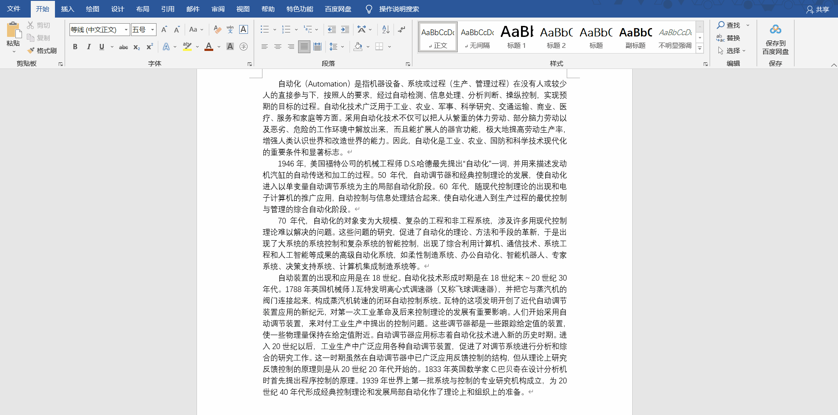Select the bullets list icon
838x415 pixels.
265,29
